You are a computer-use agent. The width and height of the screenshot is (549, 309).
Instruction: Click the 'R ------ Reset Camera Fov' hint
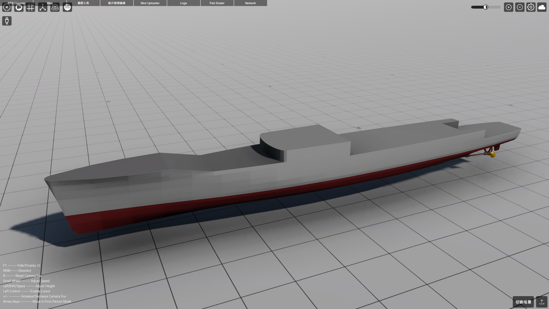point(22,276)
